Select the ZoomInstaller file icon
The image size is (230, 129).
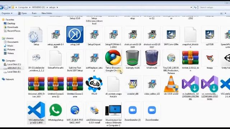152,110
